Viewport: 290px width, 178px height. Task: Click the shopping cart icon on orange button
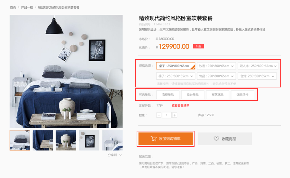tap(154, 138)
